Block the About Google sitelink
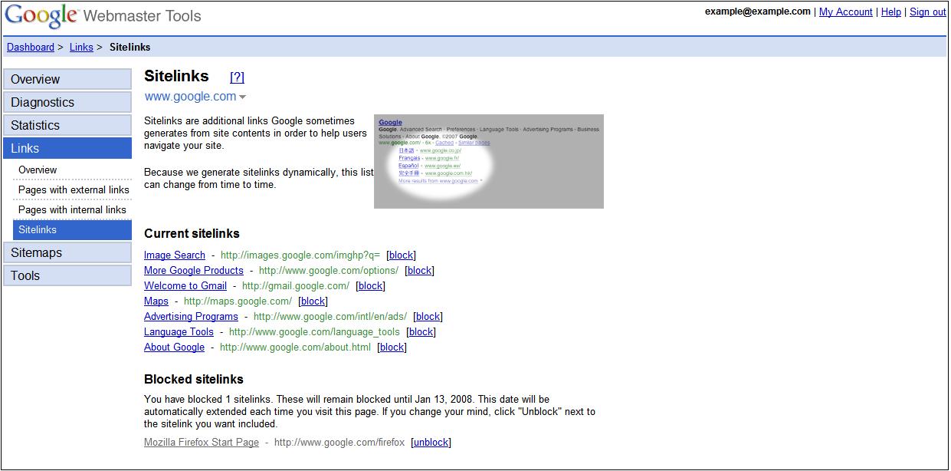Image resolution: width=951 pixels, height=471 pixels. click(x=392, y=347)
